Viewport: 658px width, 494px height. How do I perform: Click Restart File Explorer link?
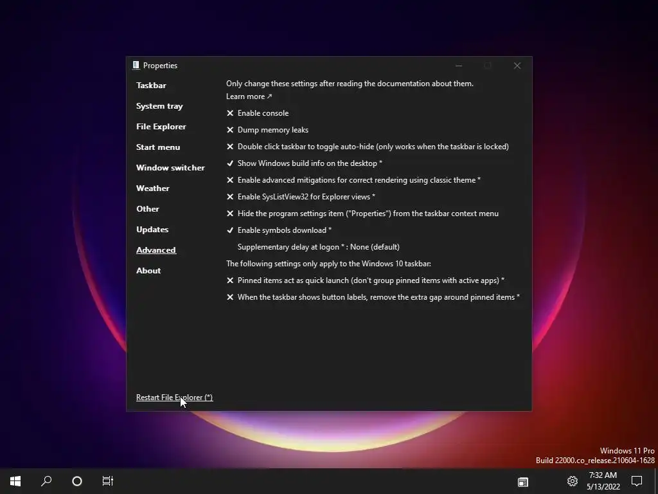(175, 398)
